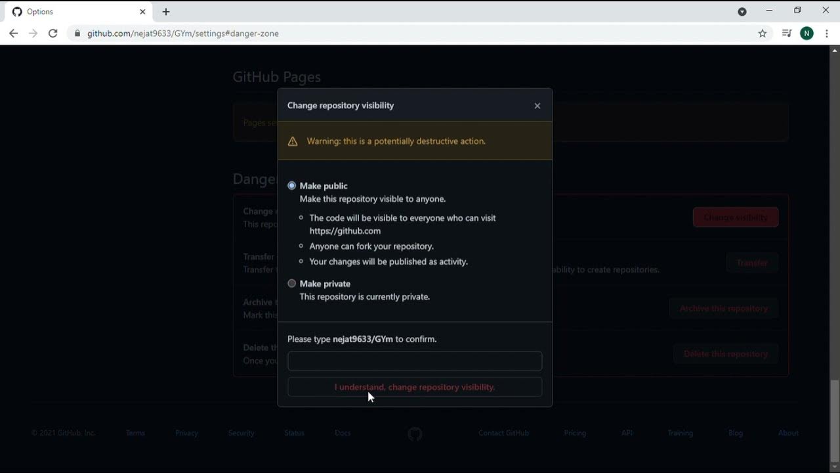Go forward in browser history

[x=33, y=34]
